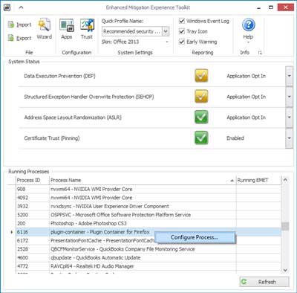This screenshot has height=293, width=297.
Task: Expand the SEHOP setting dropdown arrow
Action: tap(289, 97)
